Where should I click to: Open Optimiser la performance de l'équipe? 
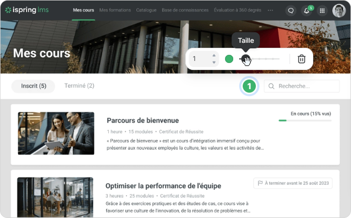[x=163, y=186]
